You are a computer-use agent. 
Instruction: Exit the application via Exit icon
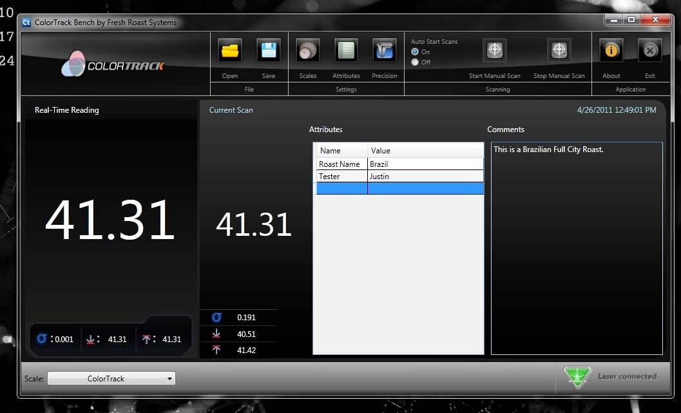[x=649, y=50]
